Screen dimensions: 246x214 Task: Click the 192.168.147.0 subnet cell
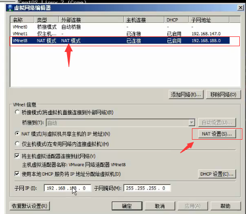[x=206, y=34]
